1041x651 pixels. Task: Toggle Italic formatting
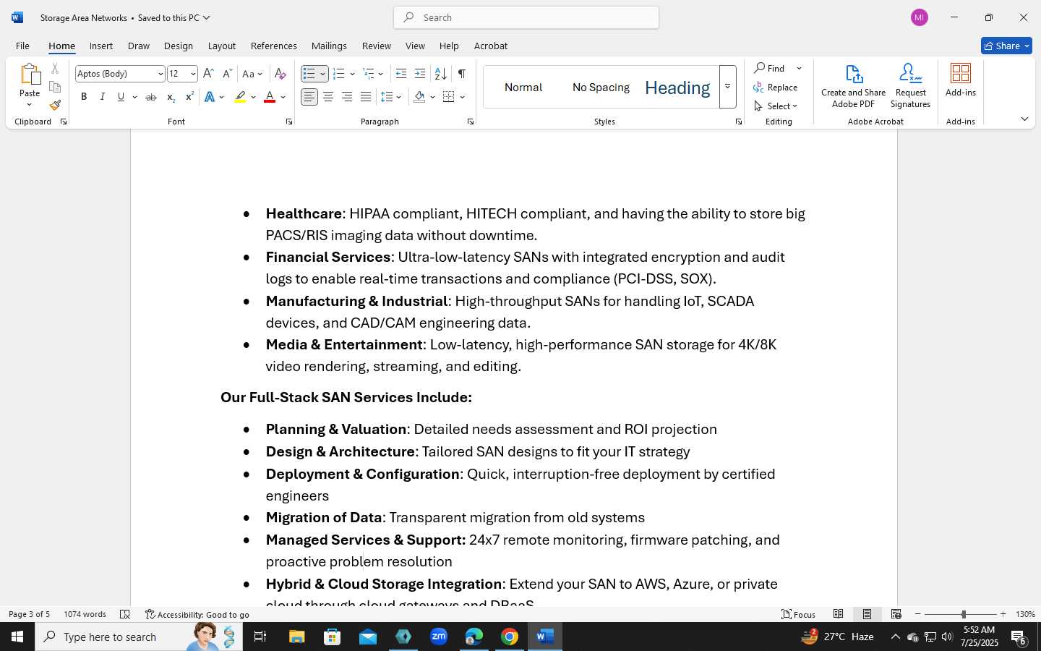point(103,97)
